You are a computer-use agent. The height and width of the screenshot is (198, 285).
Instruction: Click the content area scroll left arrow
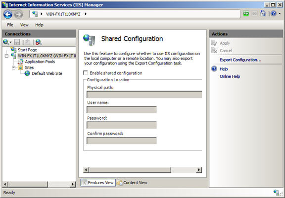pos(86,170)
